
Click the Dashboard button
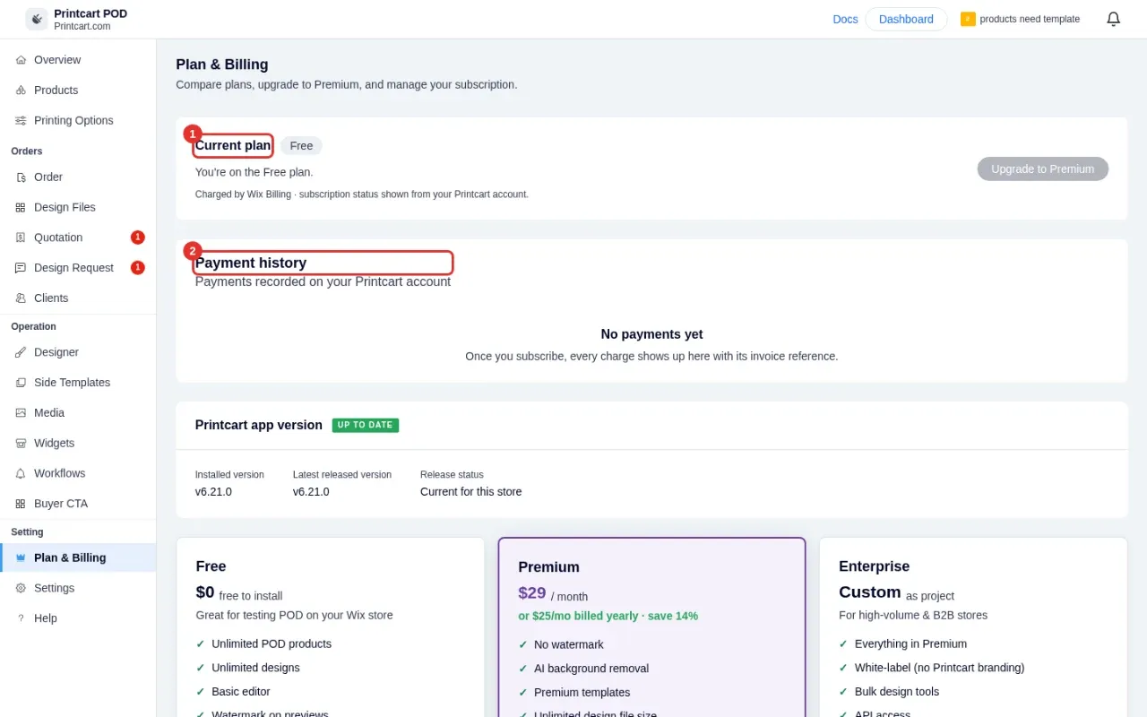[x=906, y=19]
